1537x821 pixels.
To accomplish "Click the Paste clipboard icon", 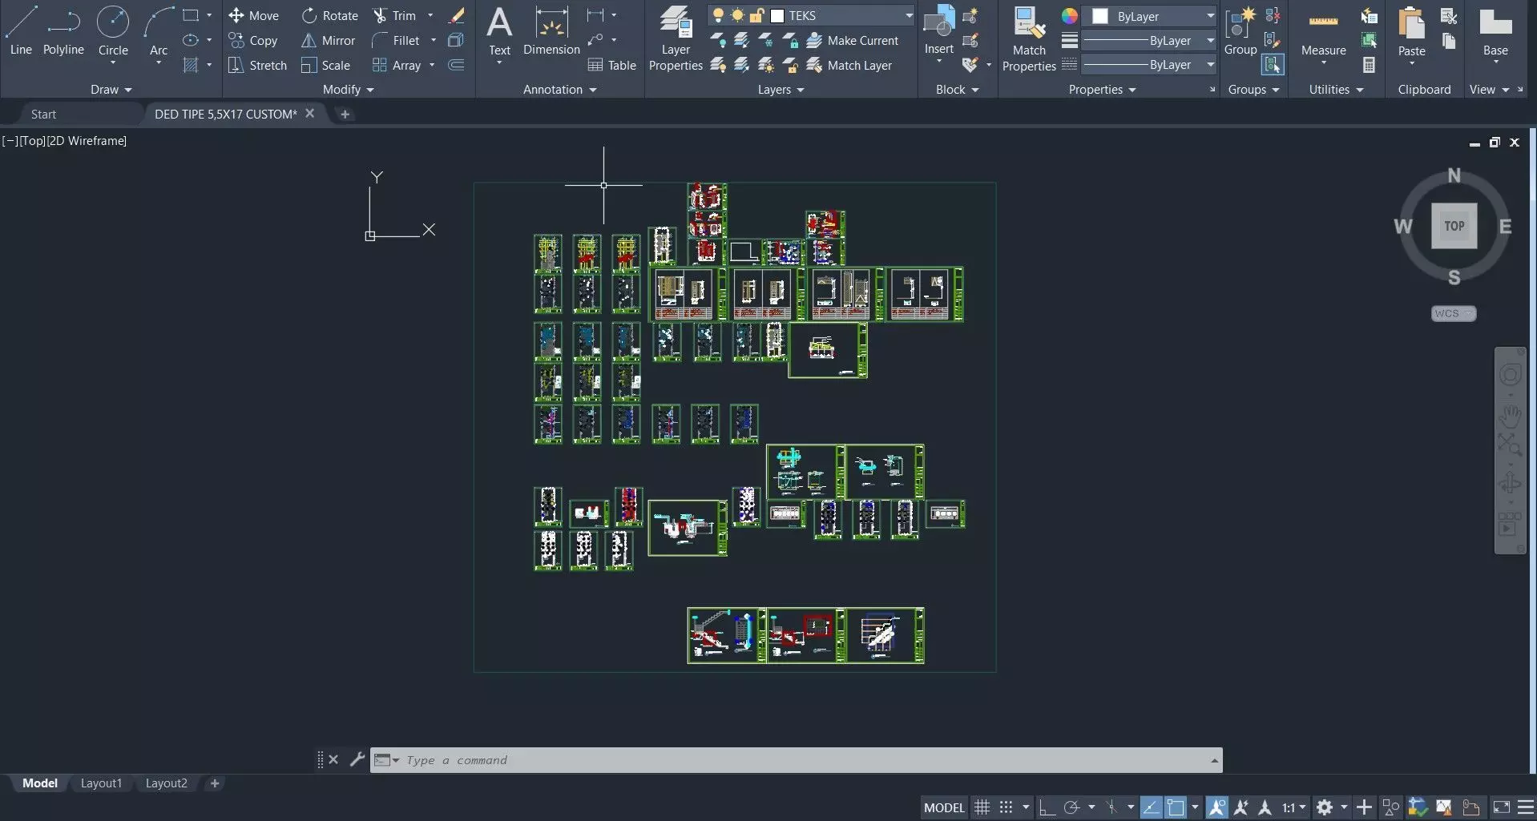I will [x=1411, y=32].
